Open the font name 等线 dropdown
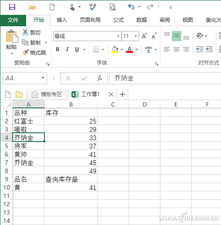 [x=119, y=36]
